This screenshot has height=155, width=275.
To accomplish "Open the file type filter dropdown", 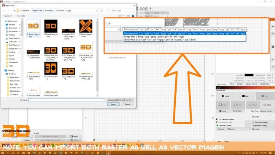I will 120,100.
